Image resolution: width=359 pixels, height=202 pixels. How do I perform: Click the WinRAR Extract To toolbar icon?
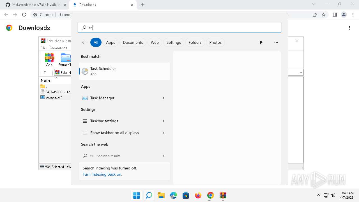[x=65, y=59]
